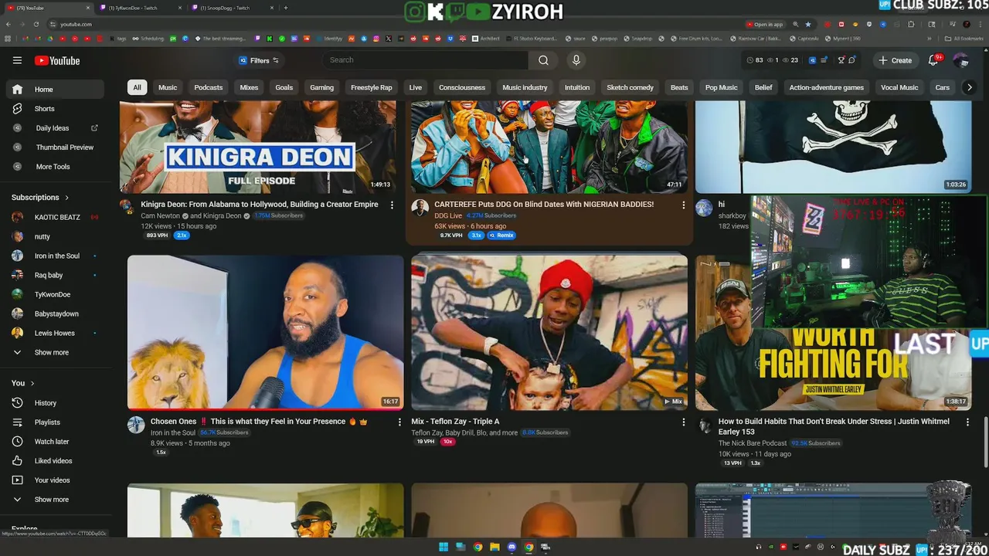Open the Filters dropdown

click(x=259, y=60)
